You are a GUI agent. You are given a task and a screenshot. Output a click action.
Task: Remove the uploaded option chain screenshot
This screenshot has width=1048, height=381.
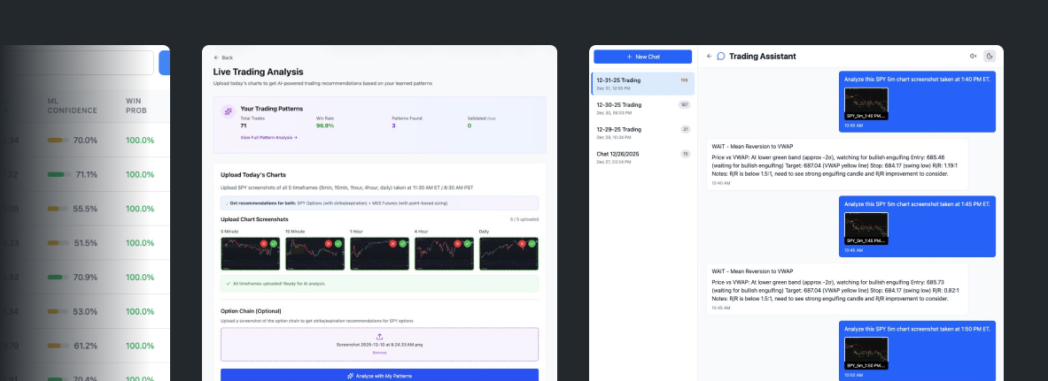[x=379, y=353]
